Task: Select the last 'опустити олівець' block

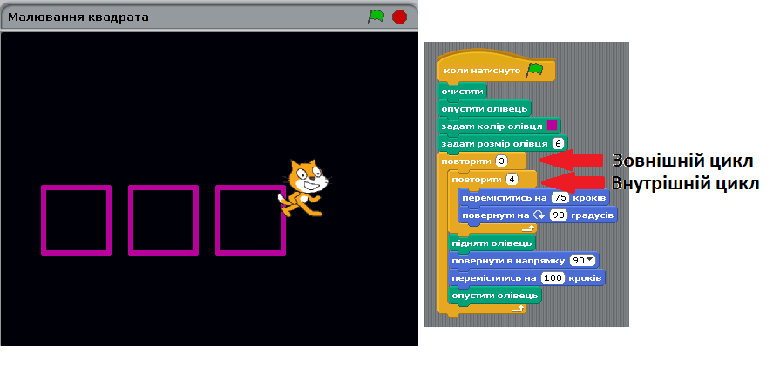Action: pyautogui.click(x=494, y=296)
